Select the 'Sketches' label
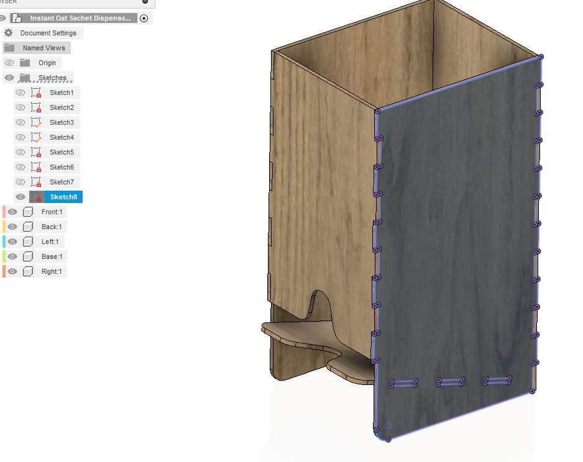 tap(52, 78)
